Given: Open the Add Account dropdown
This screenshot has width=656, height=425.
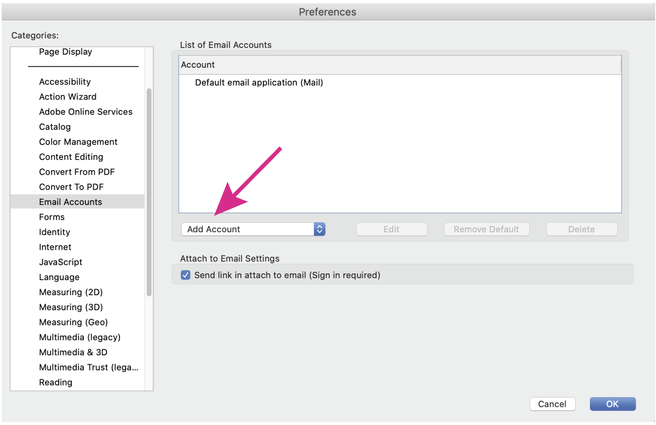Looking at the screenshot, I should 248,229.
